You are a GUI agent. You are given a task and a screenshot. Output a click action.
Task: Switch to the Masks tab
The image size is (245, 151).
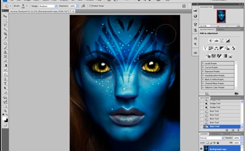[x=220, y=29]
